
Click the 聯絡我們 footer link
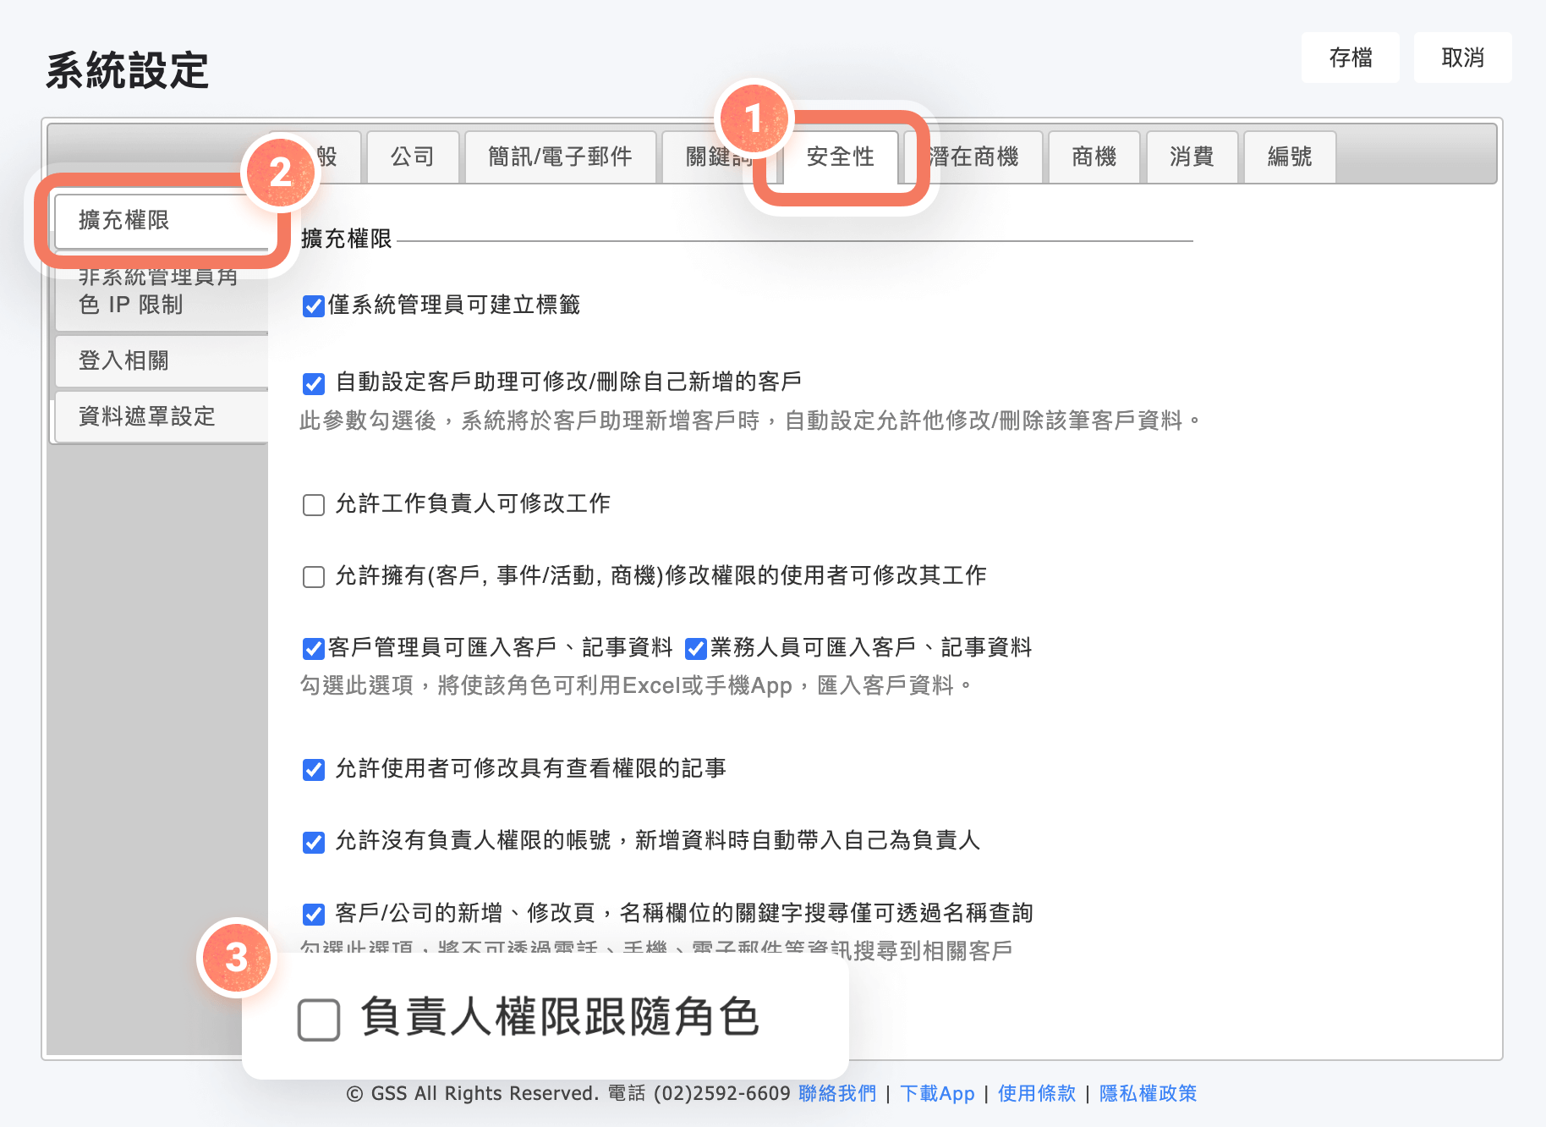coord(837,1093)
